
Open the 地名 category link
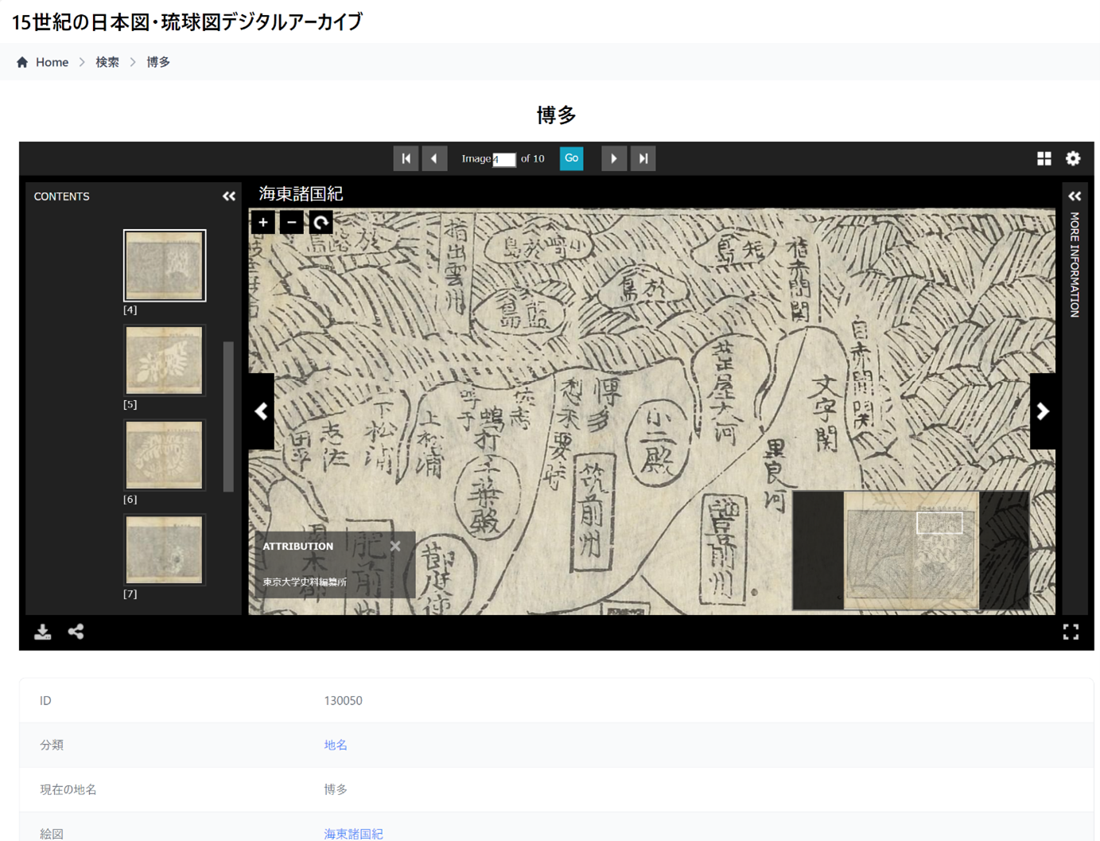tap(336, 745)
